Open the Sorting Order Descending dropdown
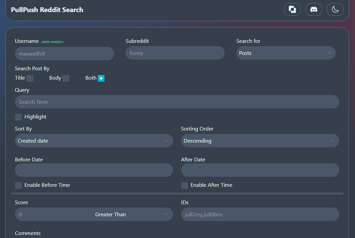355x238 pixels. (x=260, y=140)
